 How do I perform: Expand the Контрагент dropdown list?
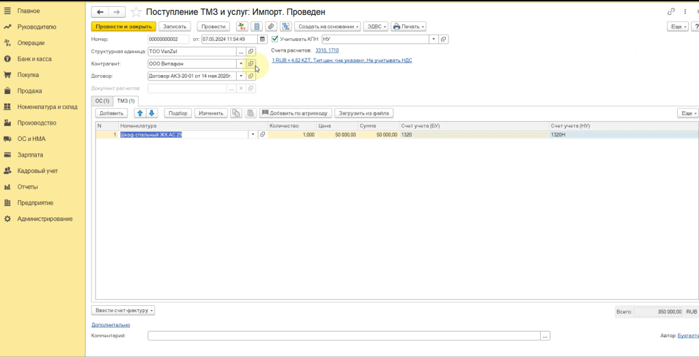[x=240, y=64]
